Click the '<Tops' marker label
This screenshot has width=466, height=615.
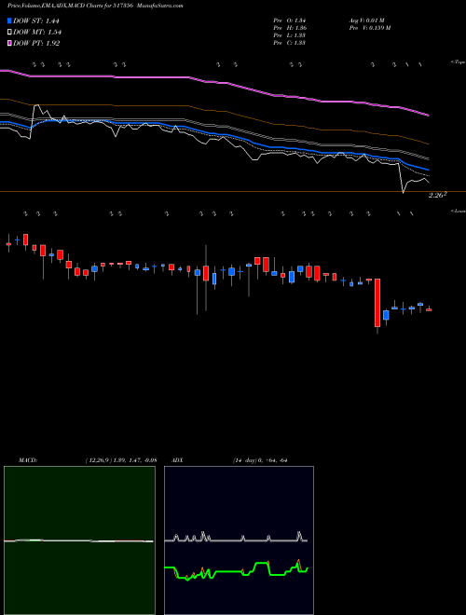[458, 62]
